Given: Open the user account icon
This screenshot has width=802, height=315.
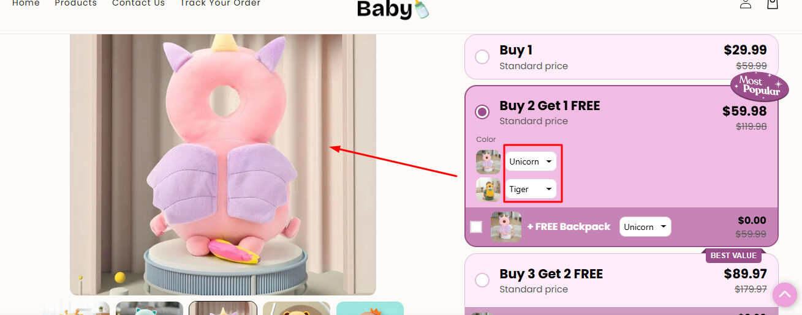Looking at the screenshot, I should point(745,3).
